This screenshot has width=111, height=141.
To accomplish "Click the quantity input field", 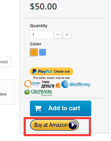I will tap(42, 35).
